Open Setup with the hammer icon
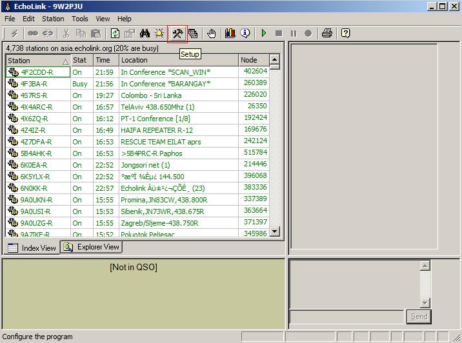 (x=177, y=34)
